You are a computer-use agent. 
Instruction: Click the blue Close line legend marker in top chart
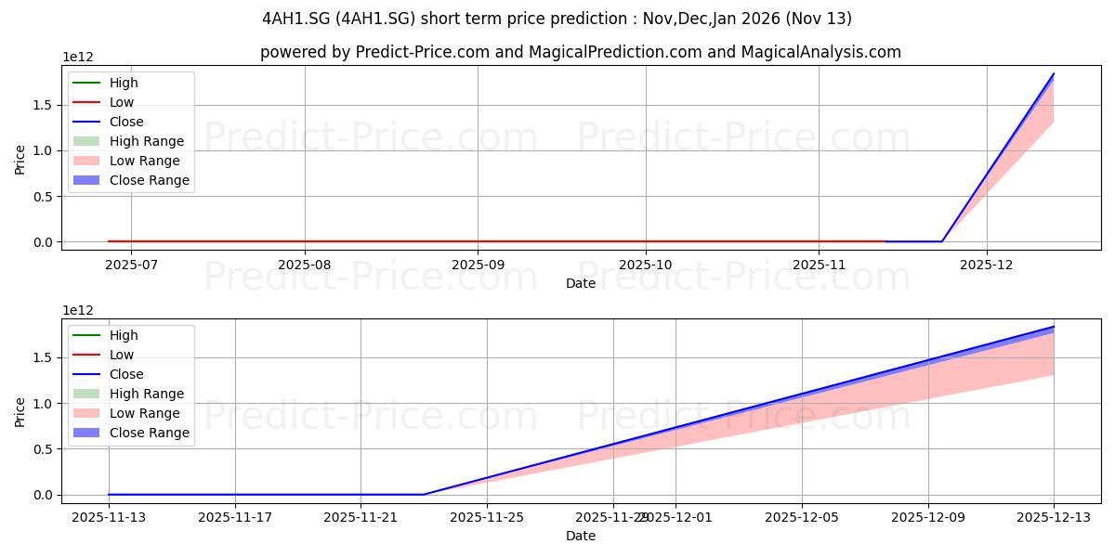coord(88,122)
